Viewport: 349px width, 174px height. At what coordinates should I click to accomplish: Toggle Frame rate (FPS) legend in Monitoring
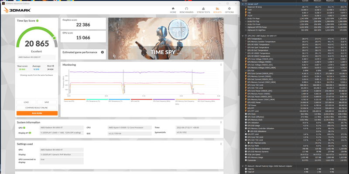point(75,100)
